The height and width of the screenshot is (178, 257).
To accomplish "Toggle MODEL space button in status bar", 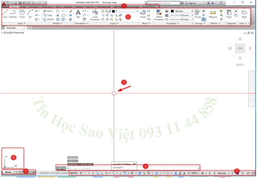I will coord(74,173).
